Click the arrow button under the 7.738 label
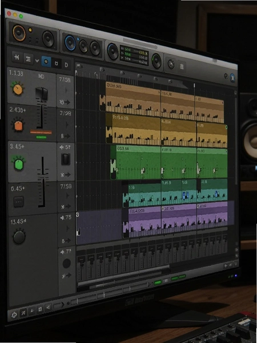 65,102
